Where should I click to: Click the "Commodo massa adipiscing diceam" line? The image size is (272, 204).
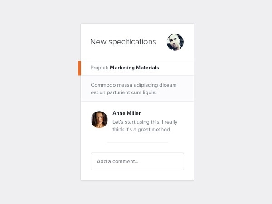[134, 85]
